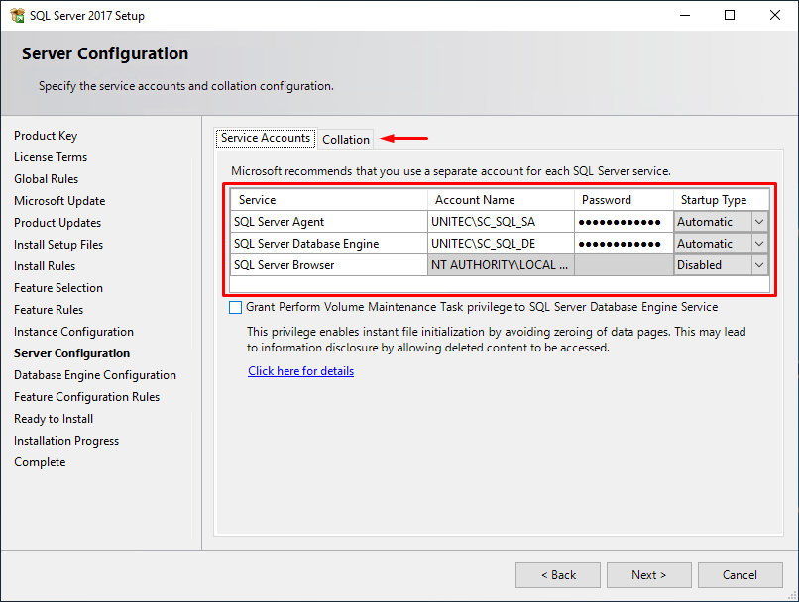Select Installation Progress step in sidebar

click(66, 442)
